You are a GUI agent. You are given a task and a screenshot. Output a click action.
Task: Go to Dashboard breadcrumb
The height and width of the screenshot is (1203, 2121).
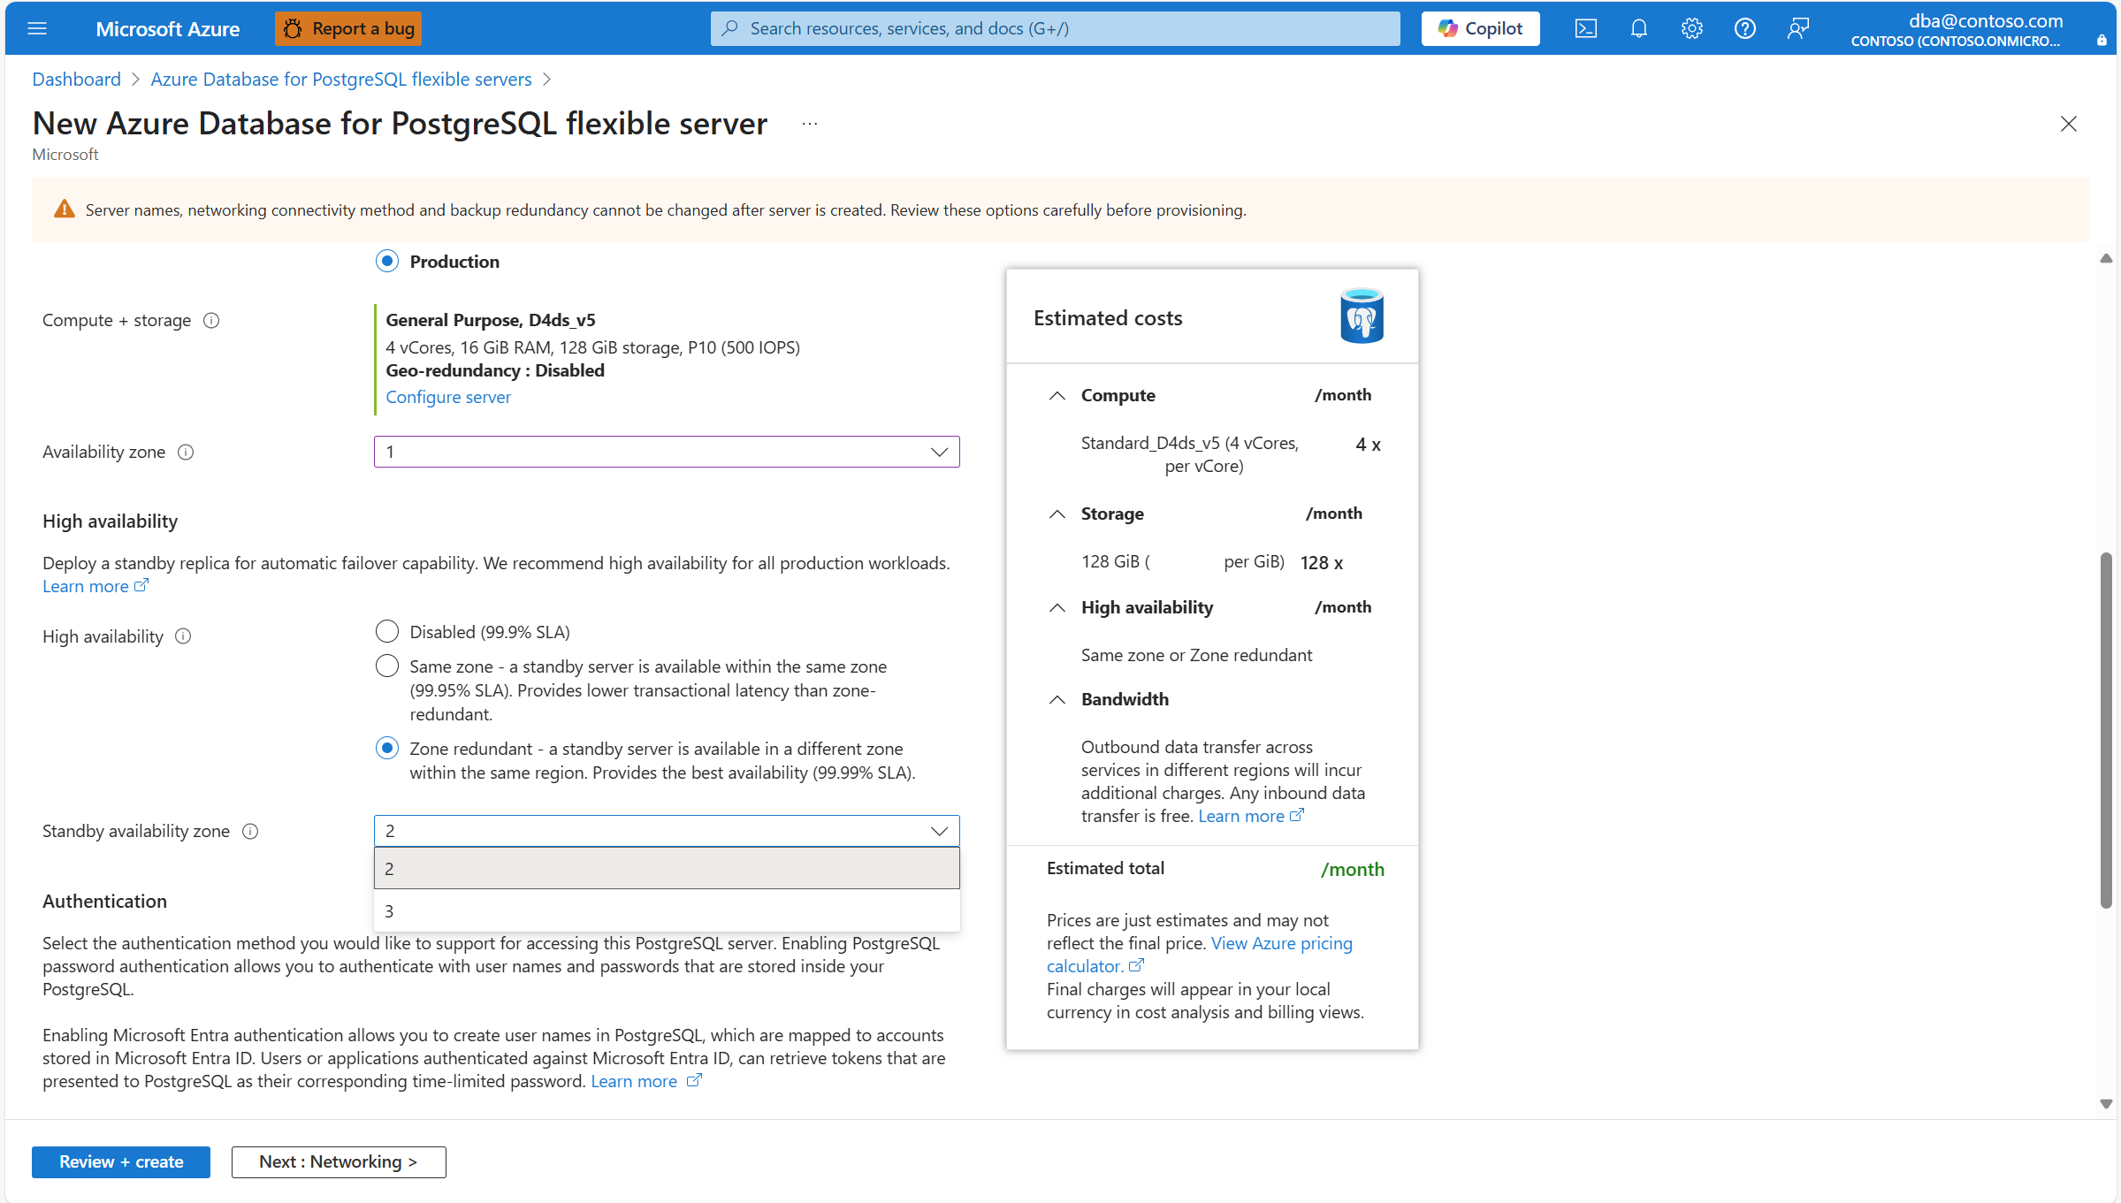[76, 80]
